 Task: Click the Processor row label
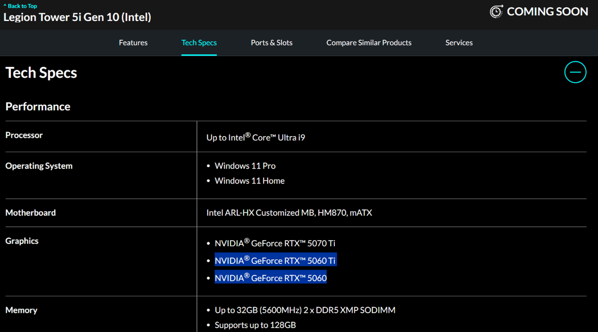pos(24,135)
